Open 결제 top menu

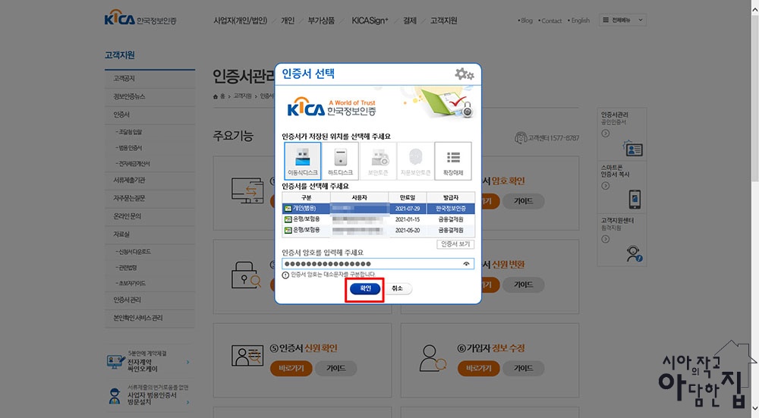pos(410,20)
